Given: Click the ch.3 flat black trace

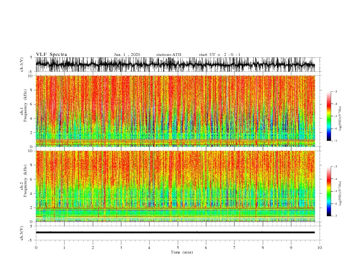Looking at the screenshot, I should point(175,233).
